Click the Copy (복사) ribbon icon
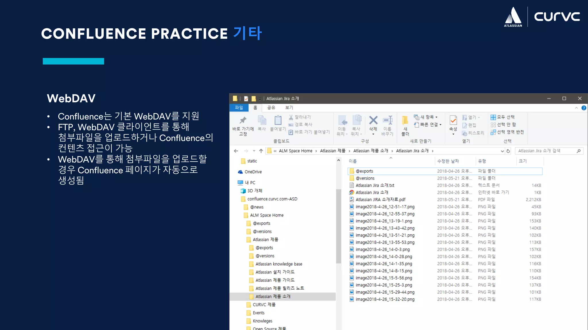The image size is (588, 330). (x=262, y=120)
